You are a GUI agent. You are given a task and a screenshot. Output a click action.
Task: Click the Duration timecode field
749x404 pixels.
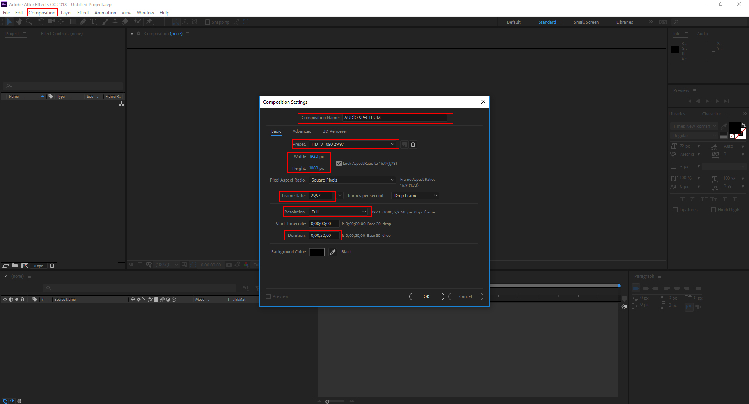(x=324, y=235)
